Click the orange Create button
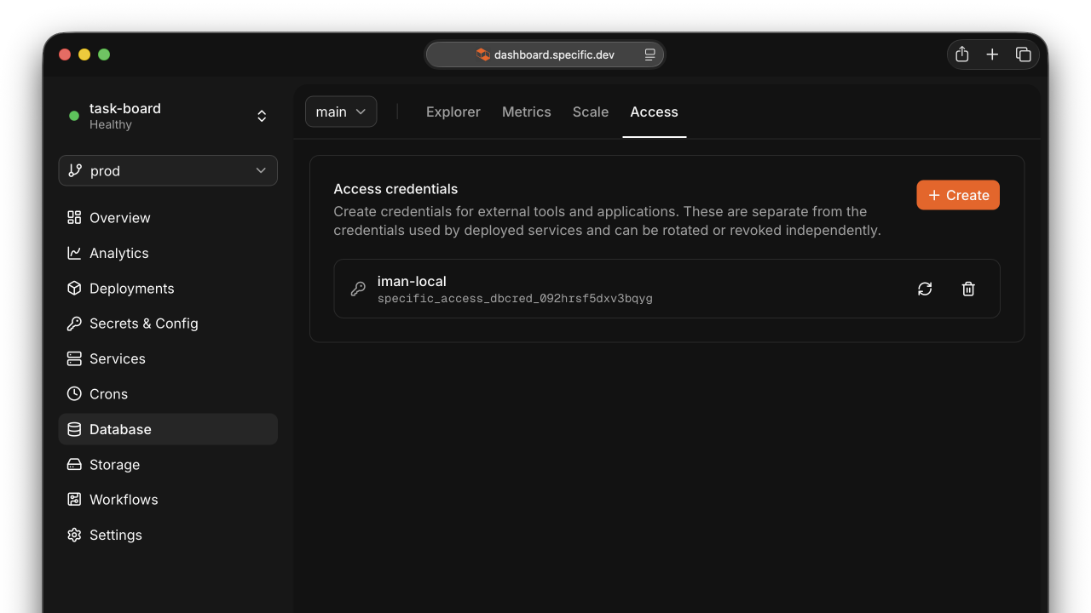This screenshot has width=1091, height=613. click(x=958, y=195)
